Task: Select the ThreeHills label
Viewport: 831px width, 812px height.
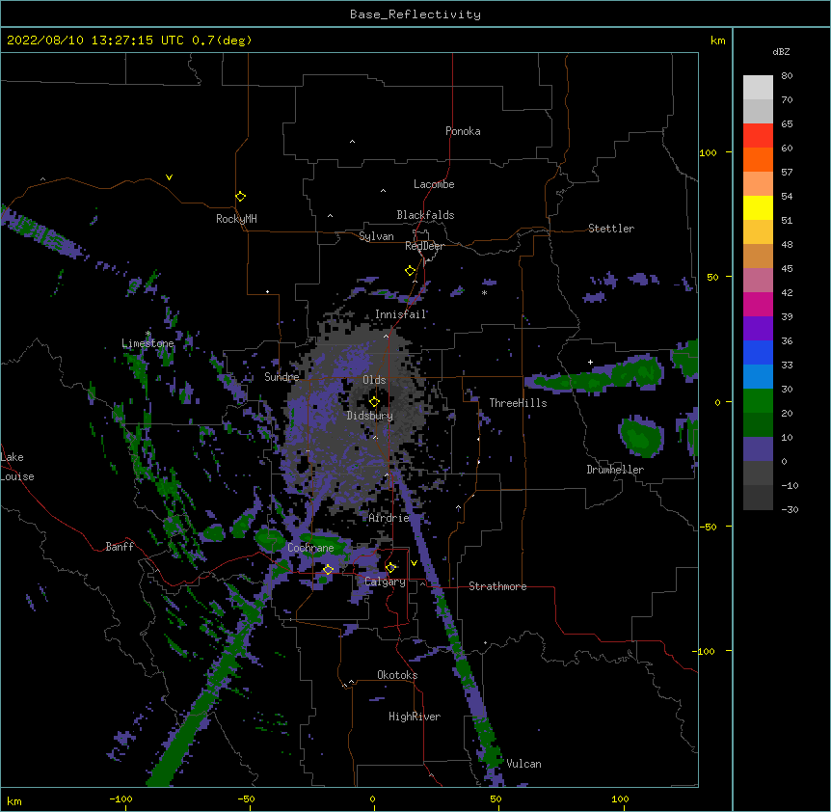Action: pos(518,403)
